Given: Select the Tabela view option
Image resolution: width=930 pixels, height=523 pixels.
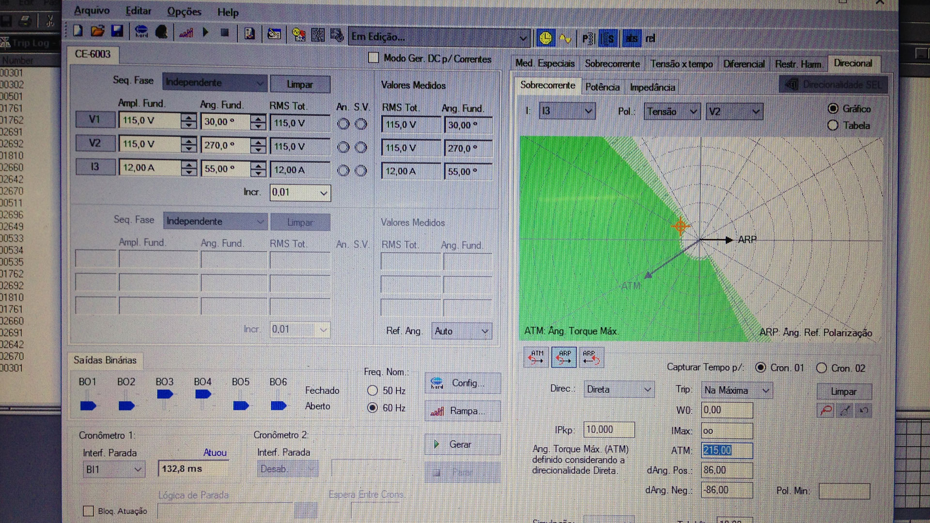Looking at the screenshot, I should 833,125.
